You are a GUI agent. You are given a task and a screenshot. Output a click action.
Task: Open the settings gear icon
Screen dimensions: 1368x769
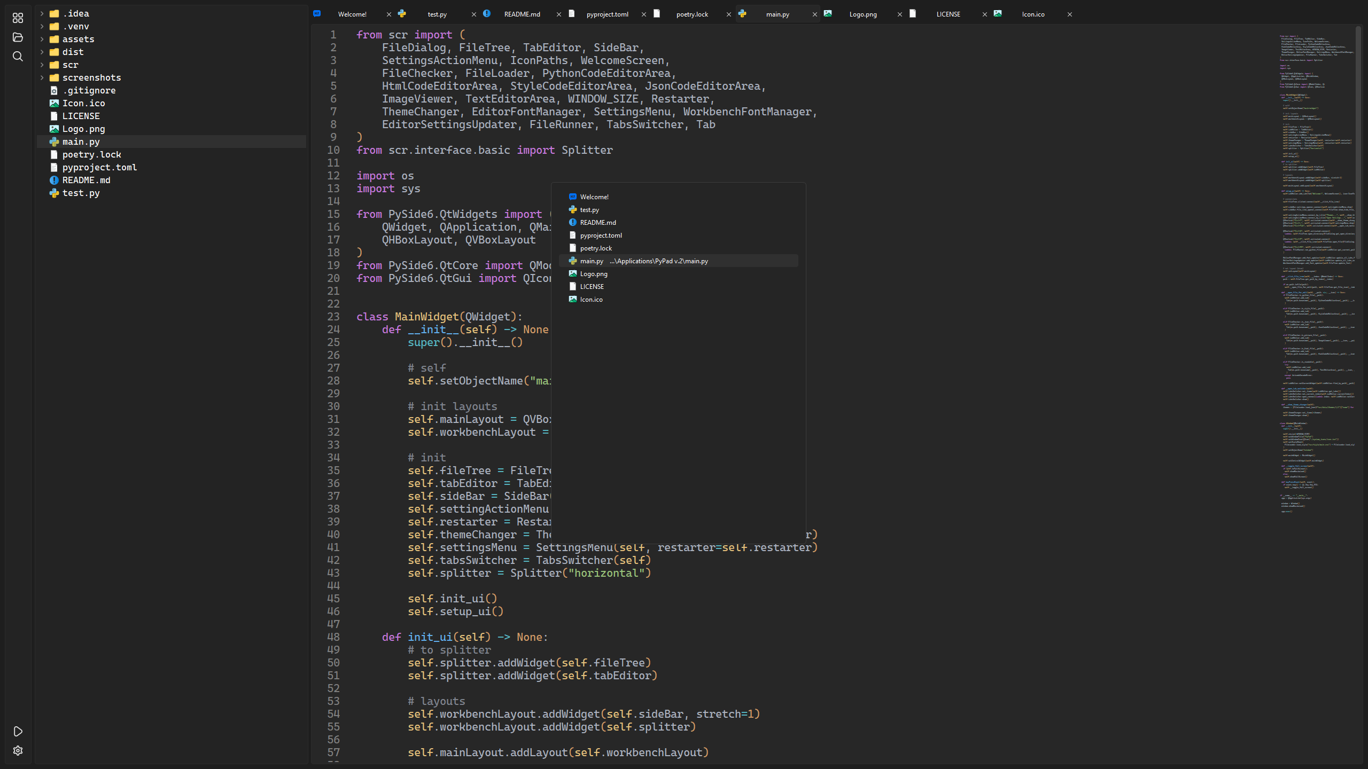coord(18,750)
